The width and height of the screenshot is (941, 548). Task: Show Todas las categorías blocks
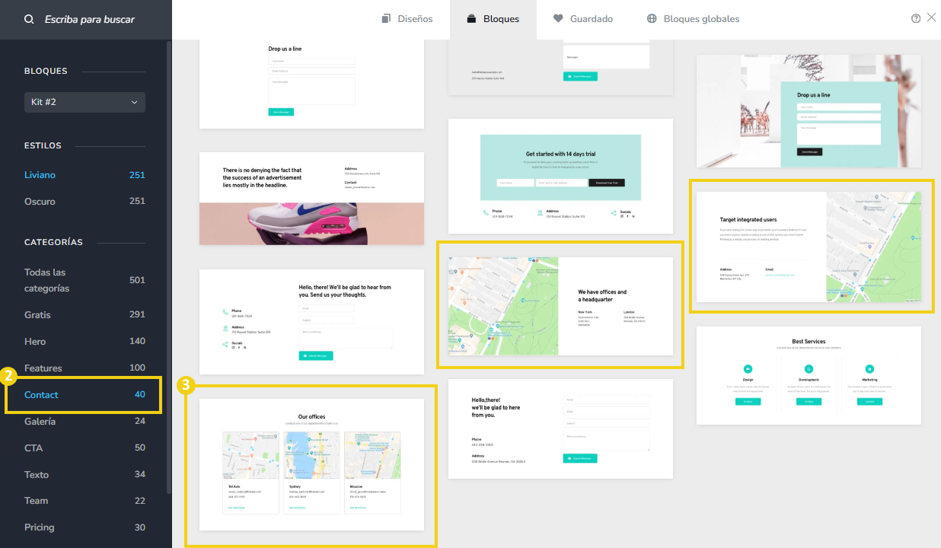[x=47, y=280]
